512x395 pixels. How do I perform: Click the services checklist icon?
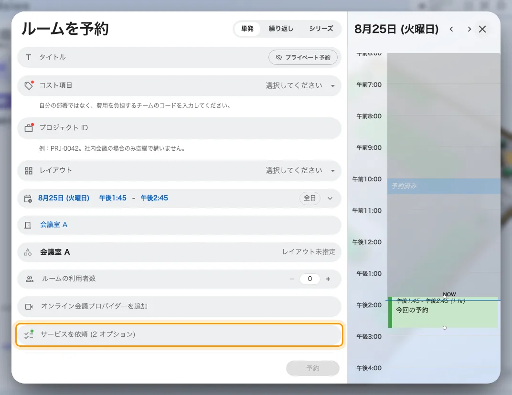pos(29,334)
